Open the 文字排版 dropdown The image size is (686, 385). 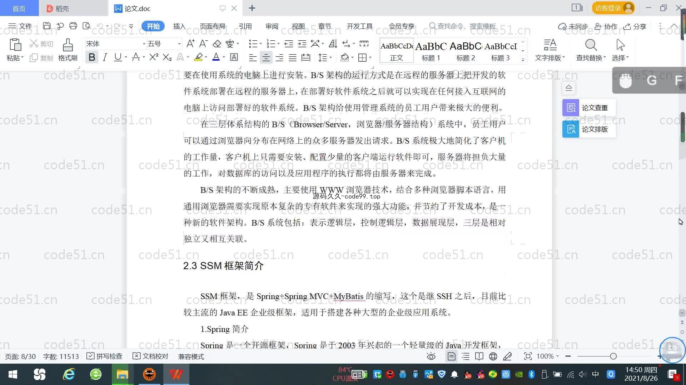click(550, 58)
